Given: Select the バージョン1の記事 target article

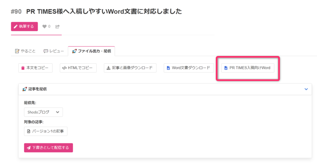Looking at the screenshot, I should 46,131.
